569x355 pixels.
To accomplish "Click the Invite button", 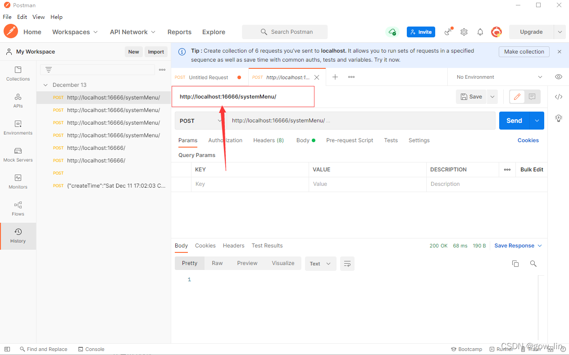I will 421,32.
